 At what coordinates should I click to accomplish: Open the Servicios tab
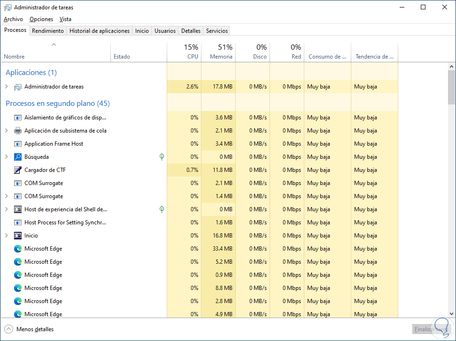(217, 31)
